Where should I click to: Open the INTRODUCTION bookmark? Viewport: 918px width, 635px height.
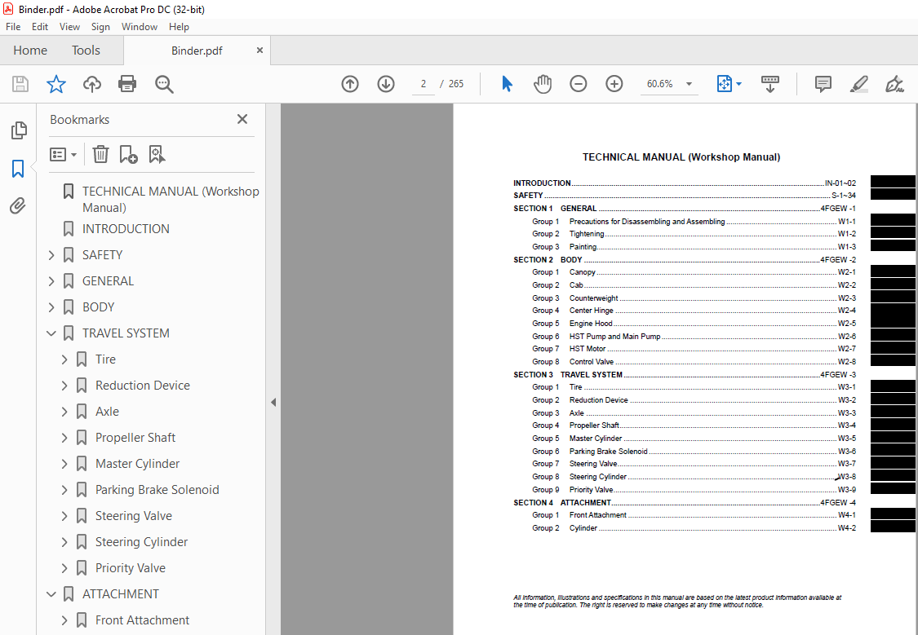[126, 229]
